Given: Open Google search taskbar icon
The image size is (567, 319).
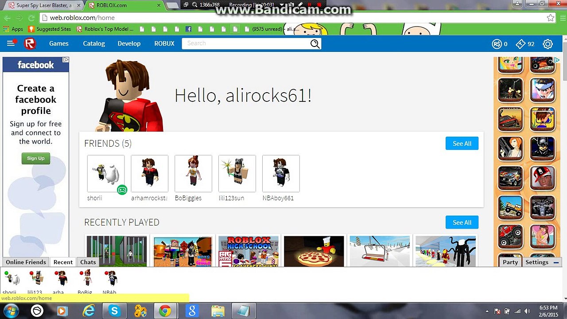Looking at the screenshot, I should [192, 311].
